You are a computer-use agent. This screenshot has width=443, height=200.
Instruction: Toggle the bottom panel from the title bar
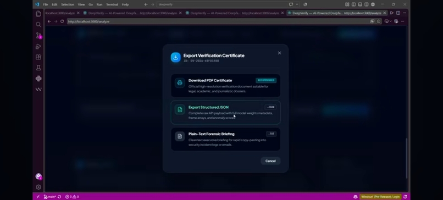(x=360, y=4)
